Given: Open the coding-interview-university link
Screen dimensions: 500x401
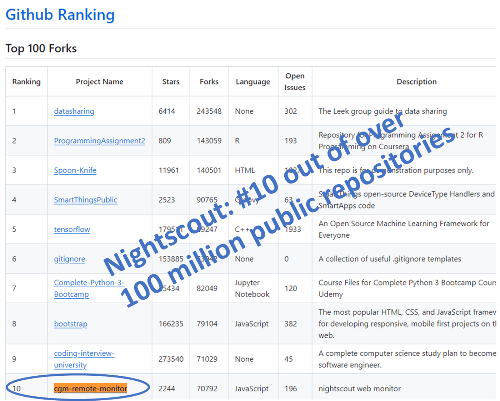Looking at the screenshot, I should tap(84, 354).
